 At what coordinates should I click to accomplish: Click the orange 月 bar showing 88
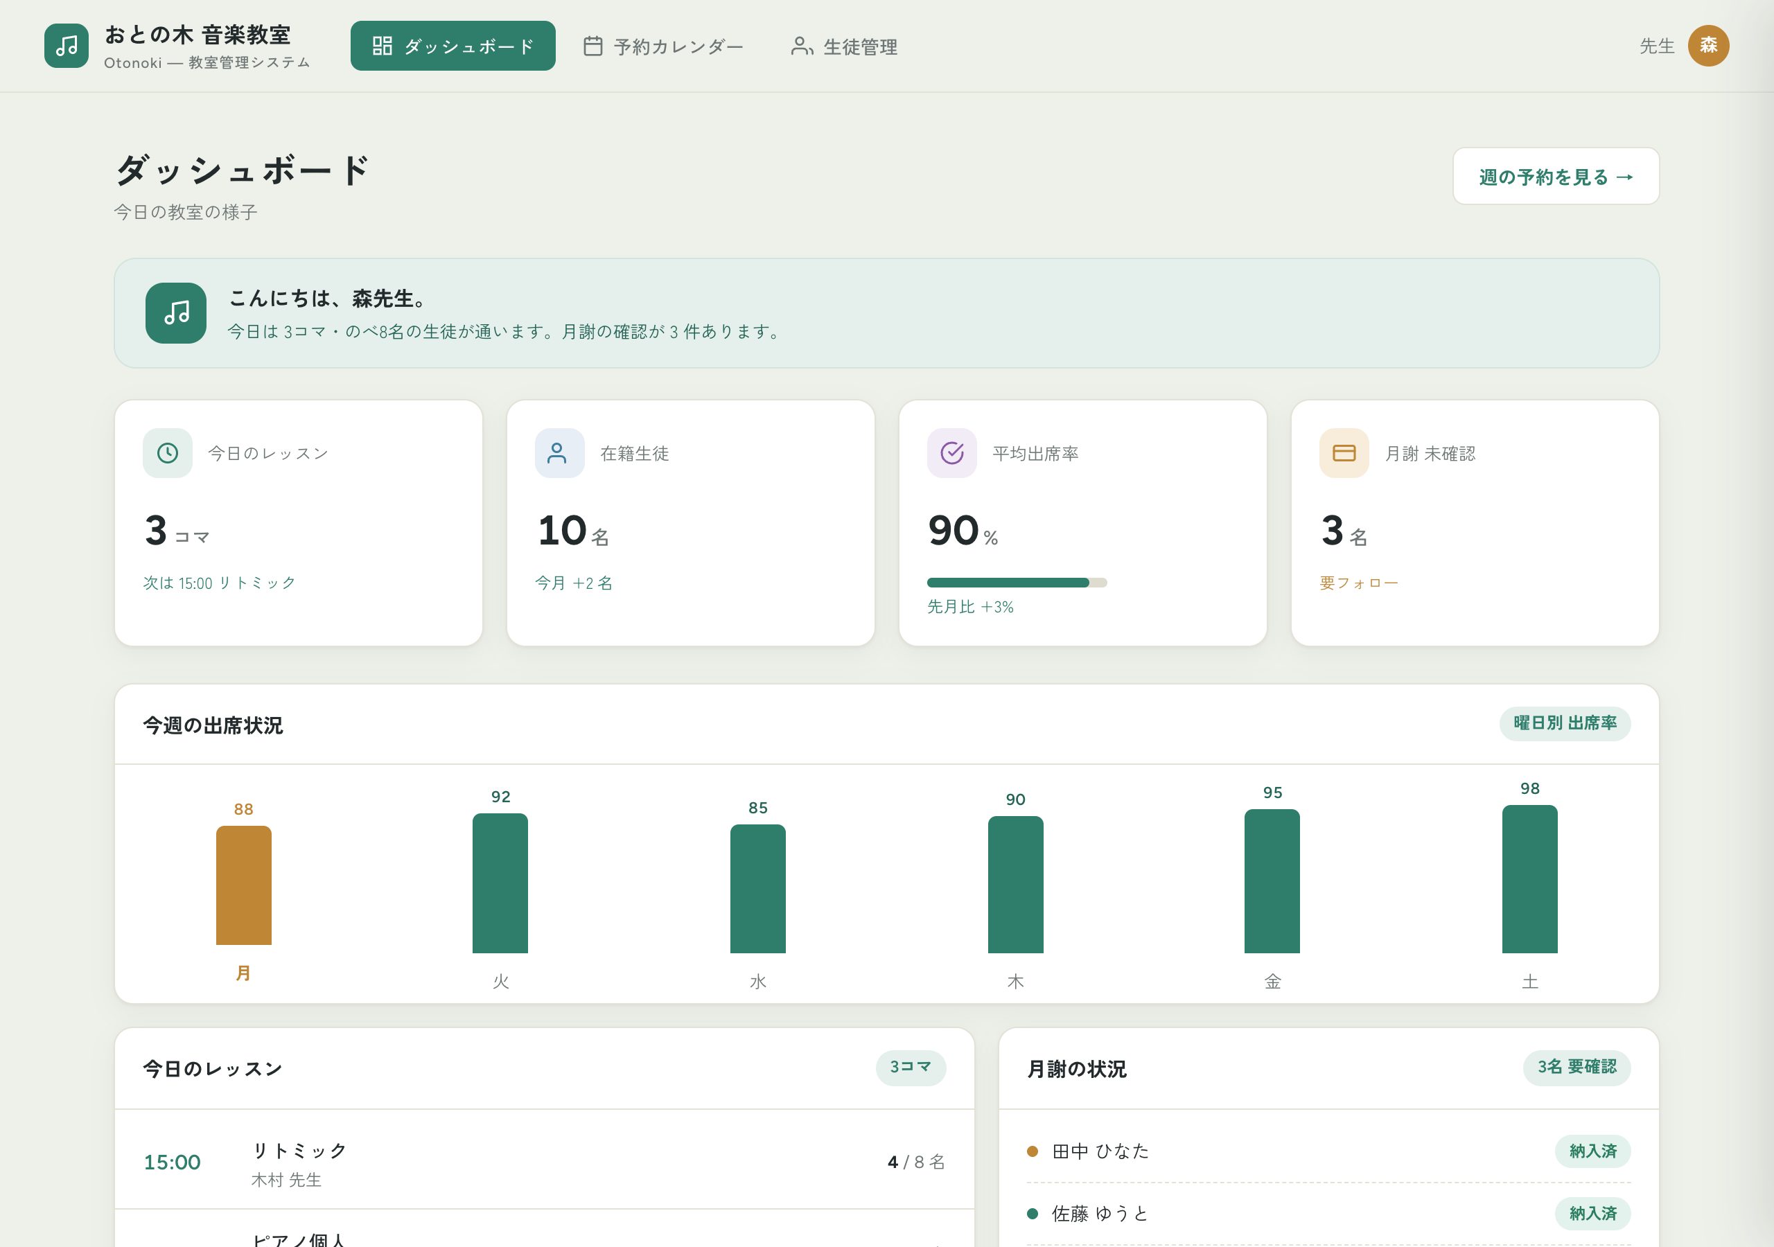(x=243, y=885)
